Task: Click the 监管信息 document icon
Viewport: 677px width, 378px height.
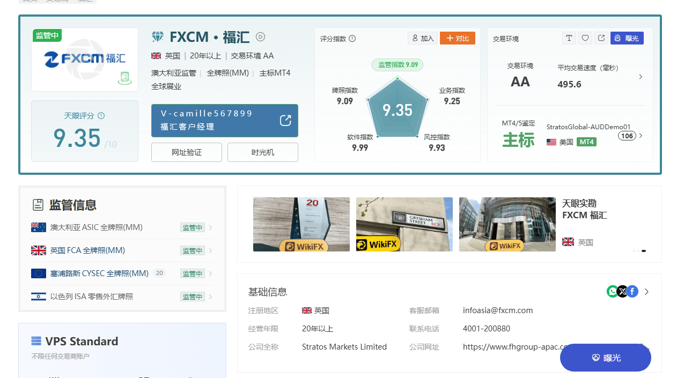Action: click(38, 205)
